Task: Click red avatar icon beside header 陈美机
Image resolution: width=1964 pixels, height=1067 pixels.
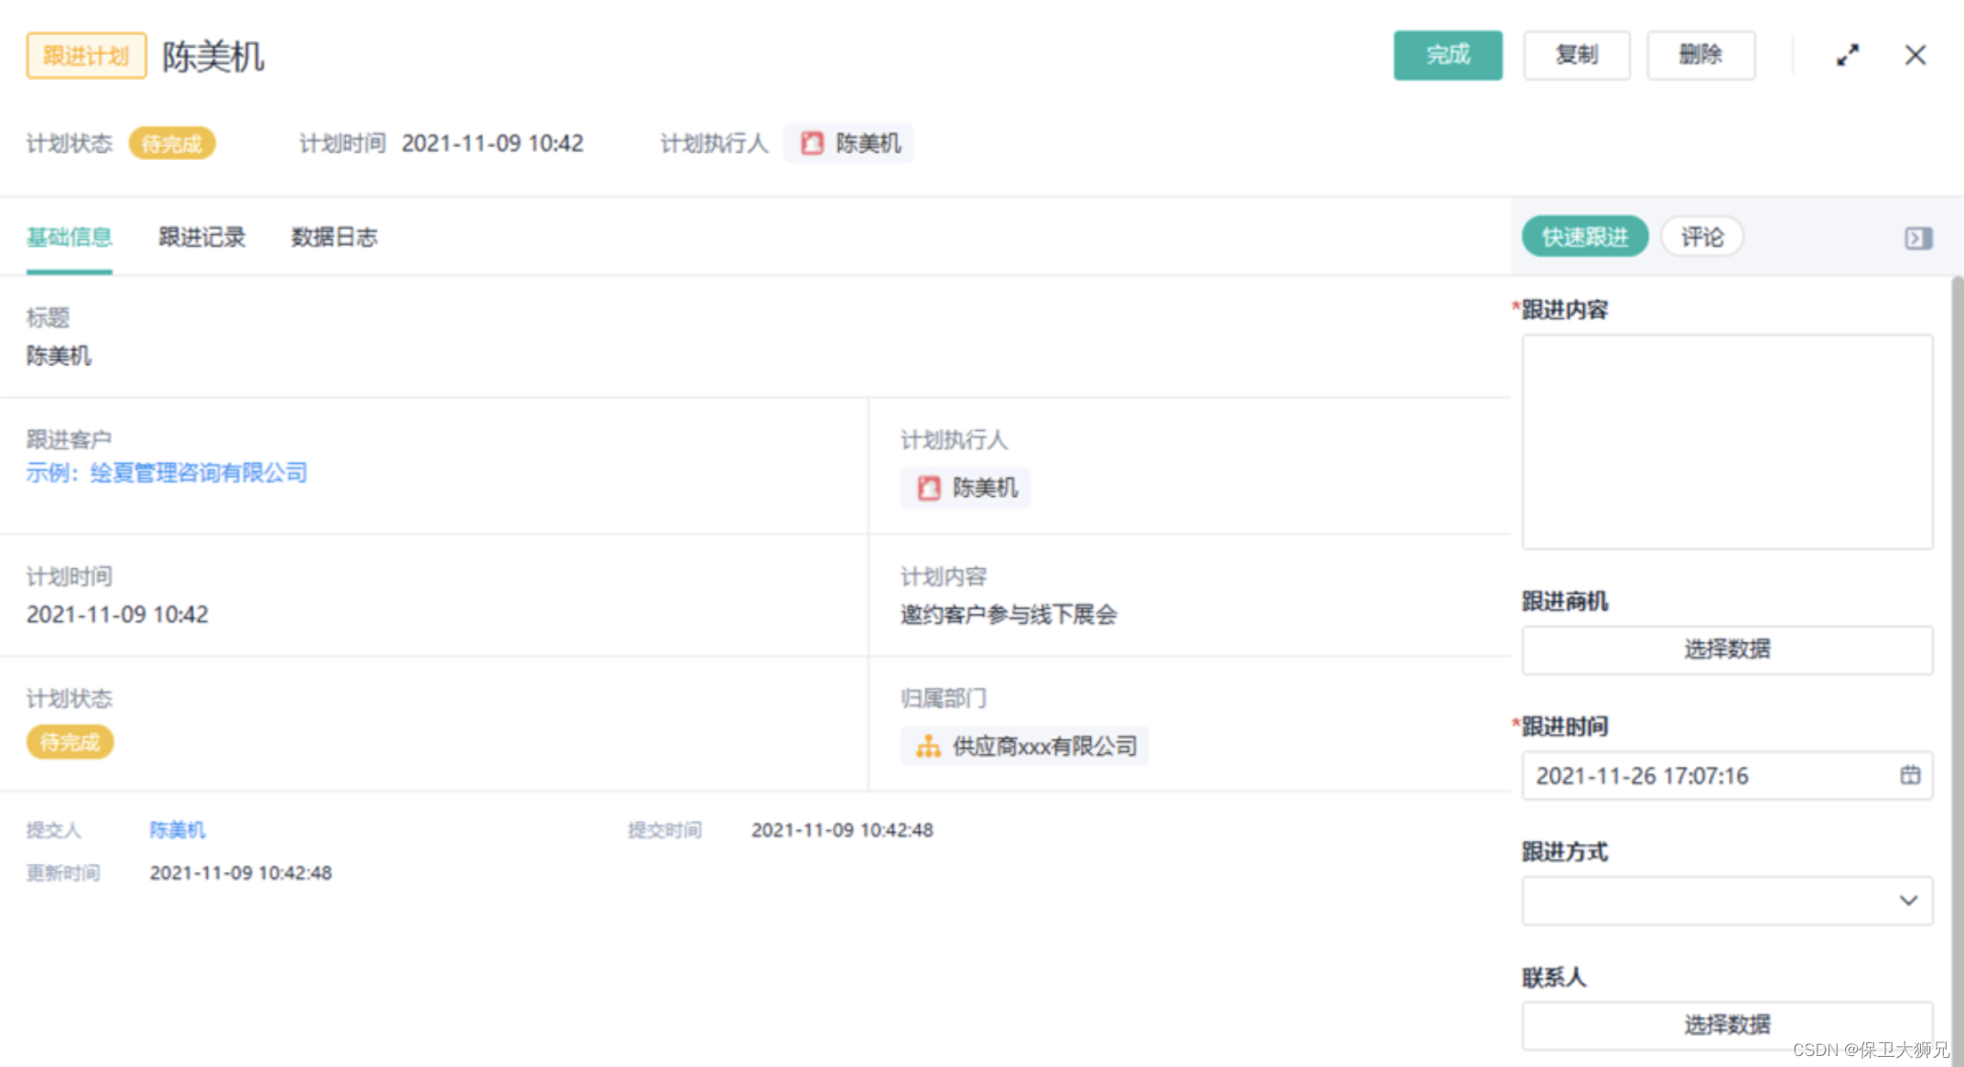Action: 812,144
